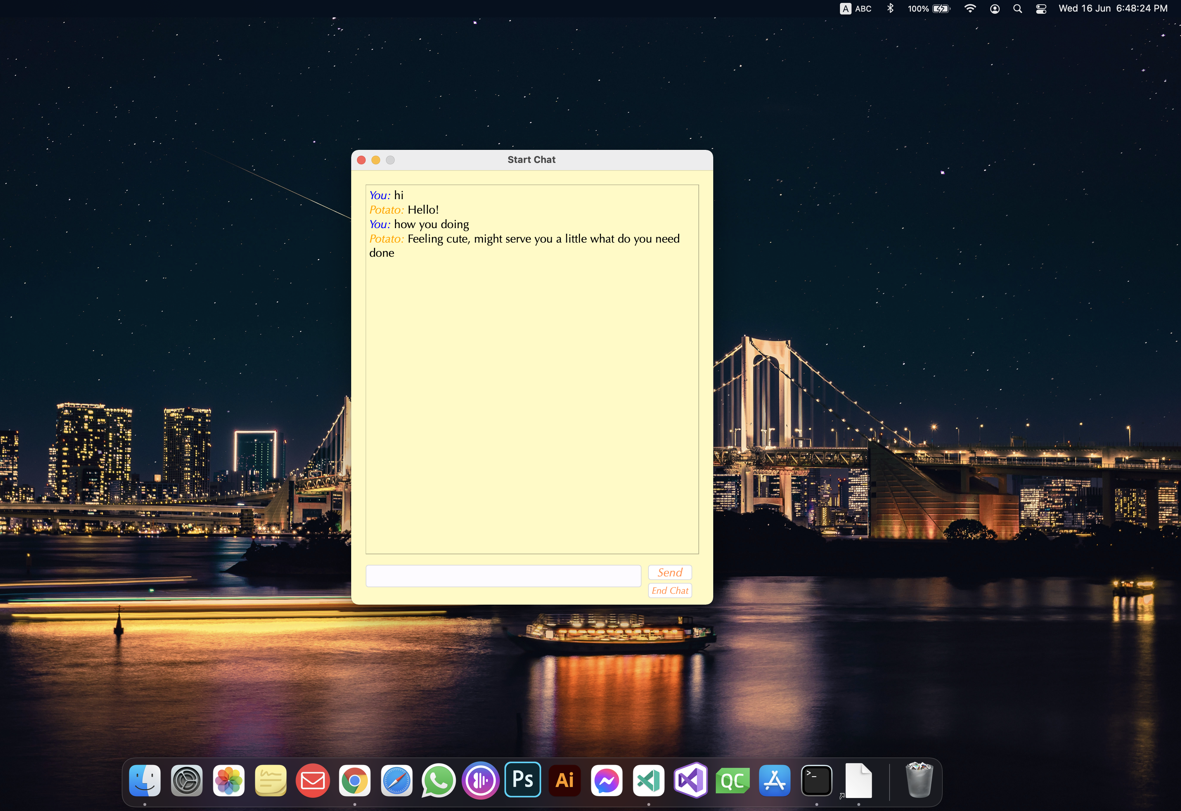The image size is (1181, 811).
Task: Open Photos app in the dock
Action: [x=229, y=781]
